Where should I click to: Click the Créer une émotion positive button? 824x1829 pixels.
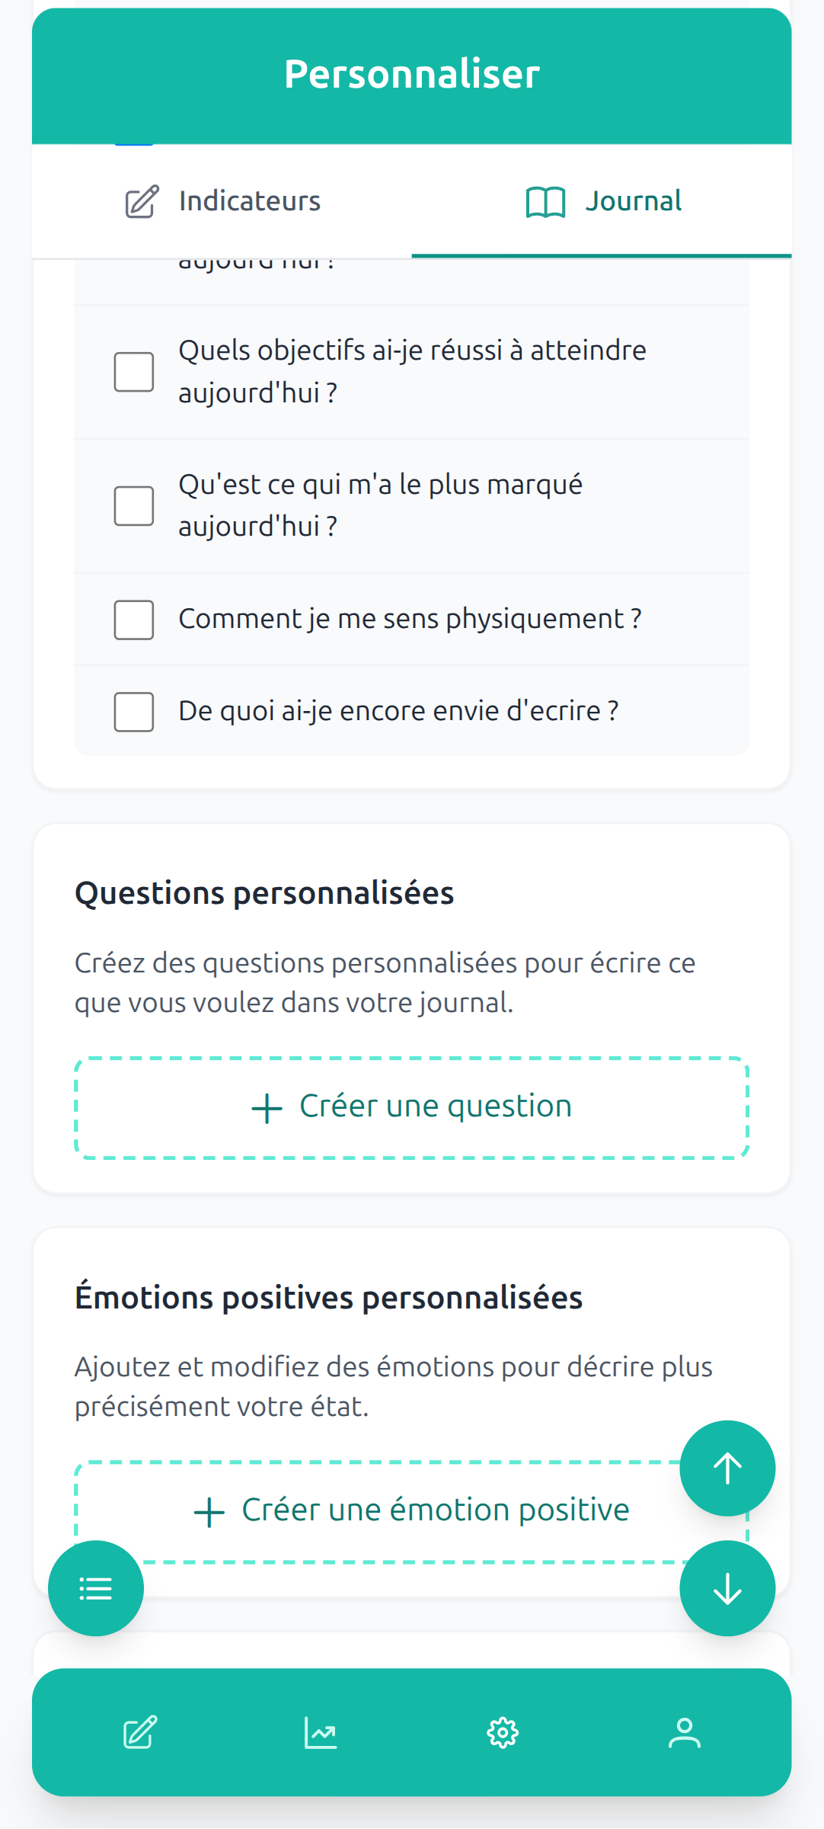tap(412, 1510)
